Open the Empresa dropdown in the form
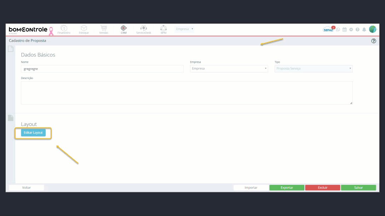This screenshot has height=216, width=385. point(229,68)
